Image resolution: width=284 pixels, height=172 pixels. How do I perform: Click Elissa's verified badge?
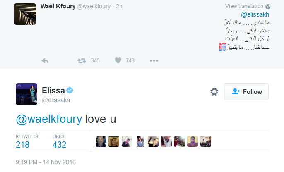click(71, 91)
